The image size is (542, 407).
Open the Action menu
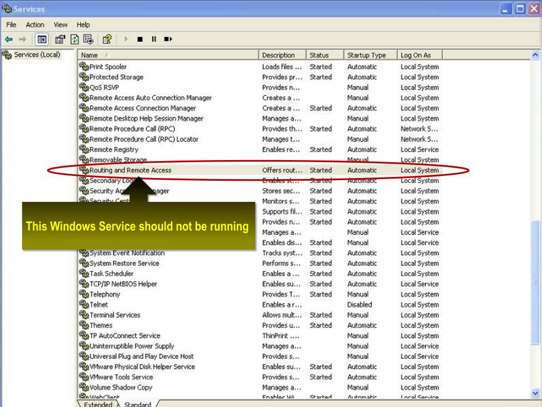(35, 25)
